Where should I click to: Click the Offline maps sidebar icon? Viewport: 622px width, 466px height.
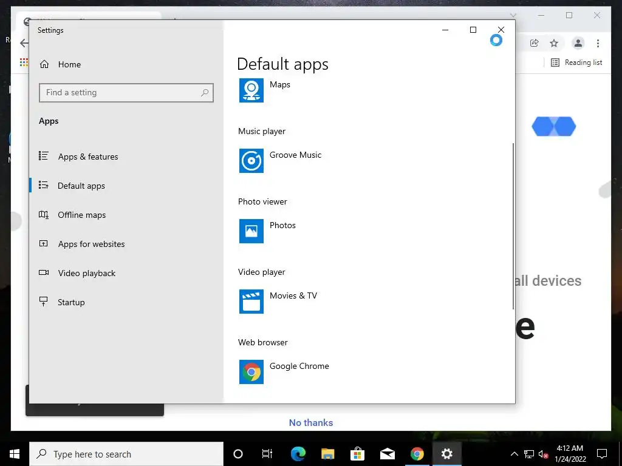tap(44, 214)
